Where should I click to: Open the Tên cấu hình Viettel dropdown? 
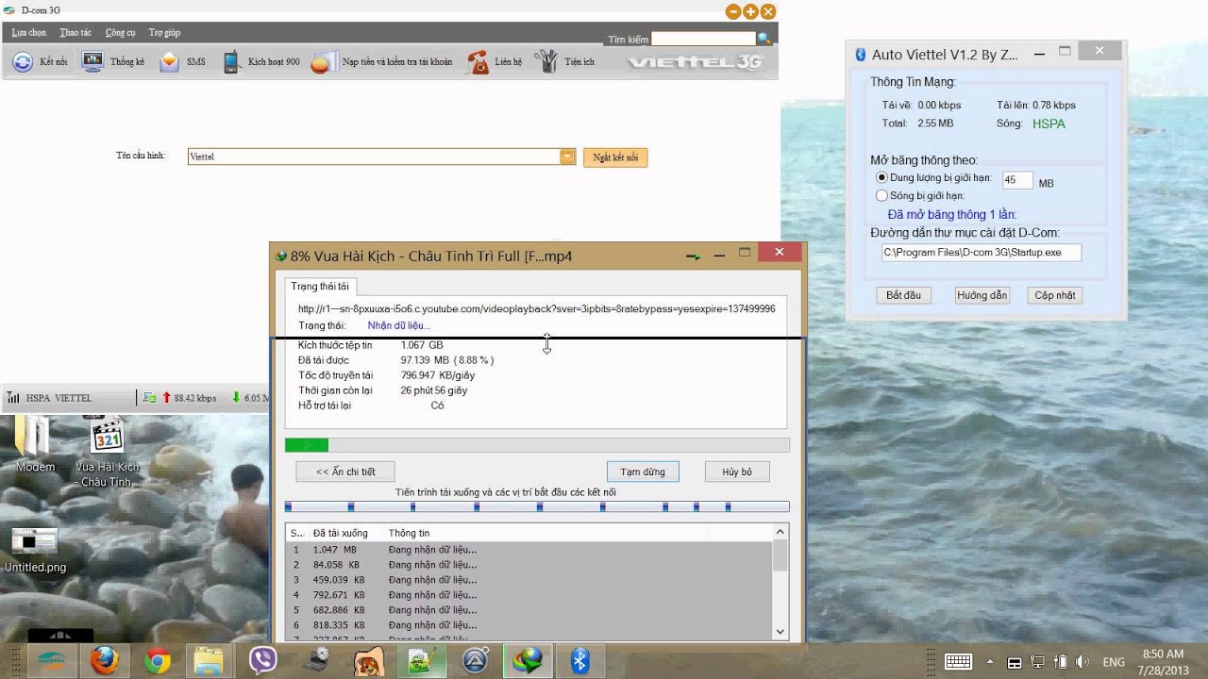point(567,157)
